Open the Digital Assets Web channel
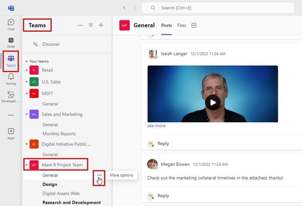The height and width of the screenshot is (206, 302). tap(61, 194)
